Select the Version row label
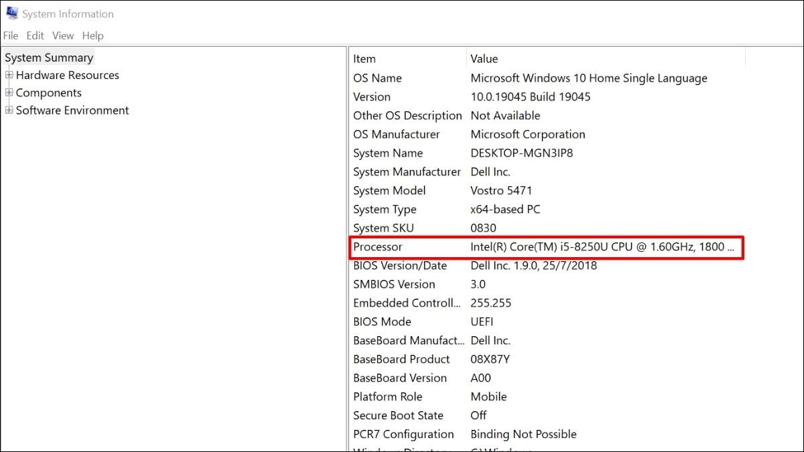804x452 pixels. 372,97
